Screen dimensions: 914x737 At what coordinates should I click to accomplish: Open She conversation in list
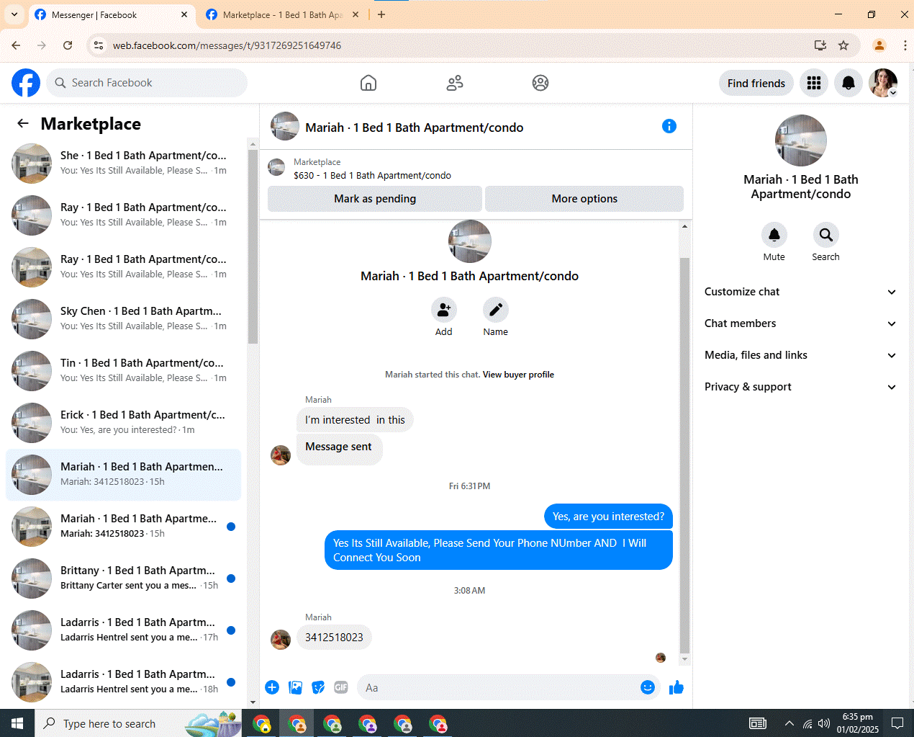click(x=124, y=164)
